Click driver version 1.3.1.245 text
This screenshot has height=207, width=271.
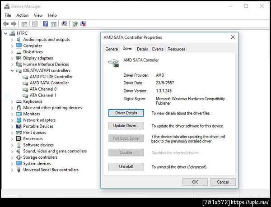(164, 91)
